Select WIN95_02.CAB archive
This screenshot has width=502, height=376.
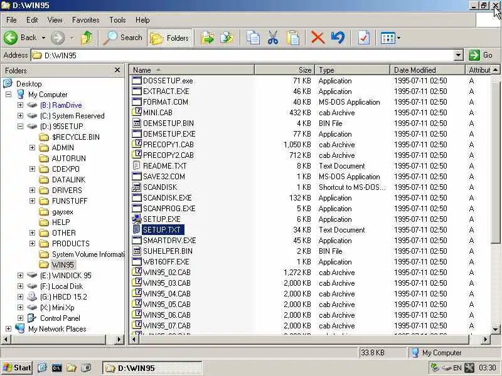coord(167,273)
